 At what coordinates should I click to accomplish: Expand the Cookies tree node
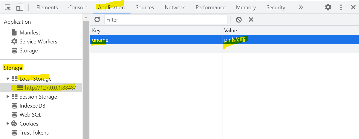click(x=8, y=124)
